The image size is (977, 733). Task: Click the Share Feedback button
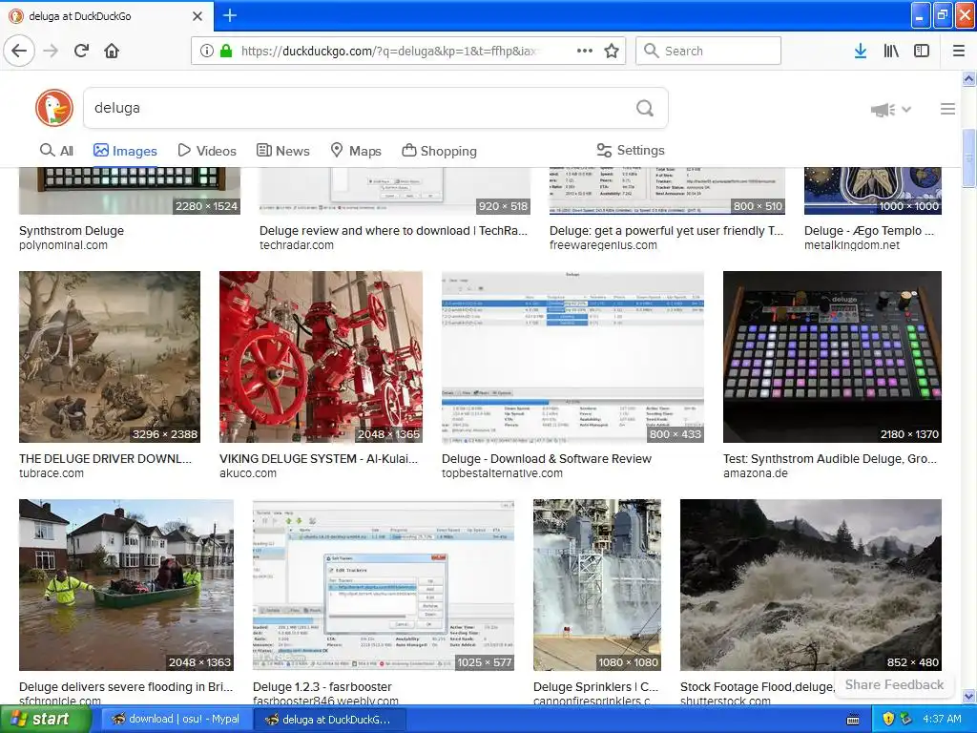point(894,684)
